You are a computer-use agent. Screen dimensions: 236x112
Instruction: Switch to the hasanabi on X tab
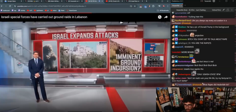tap(74, 1)
